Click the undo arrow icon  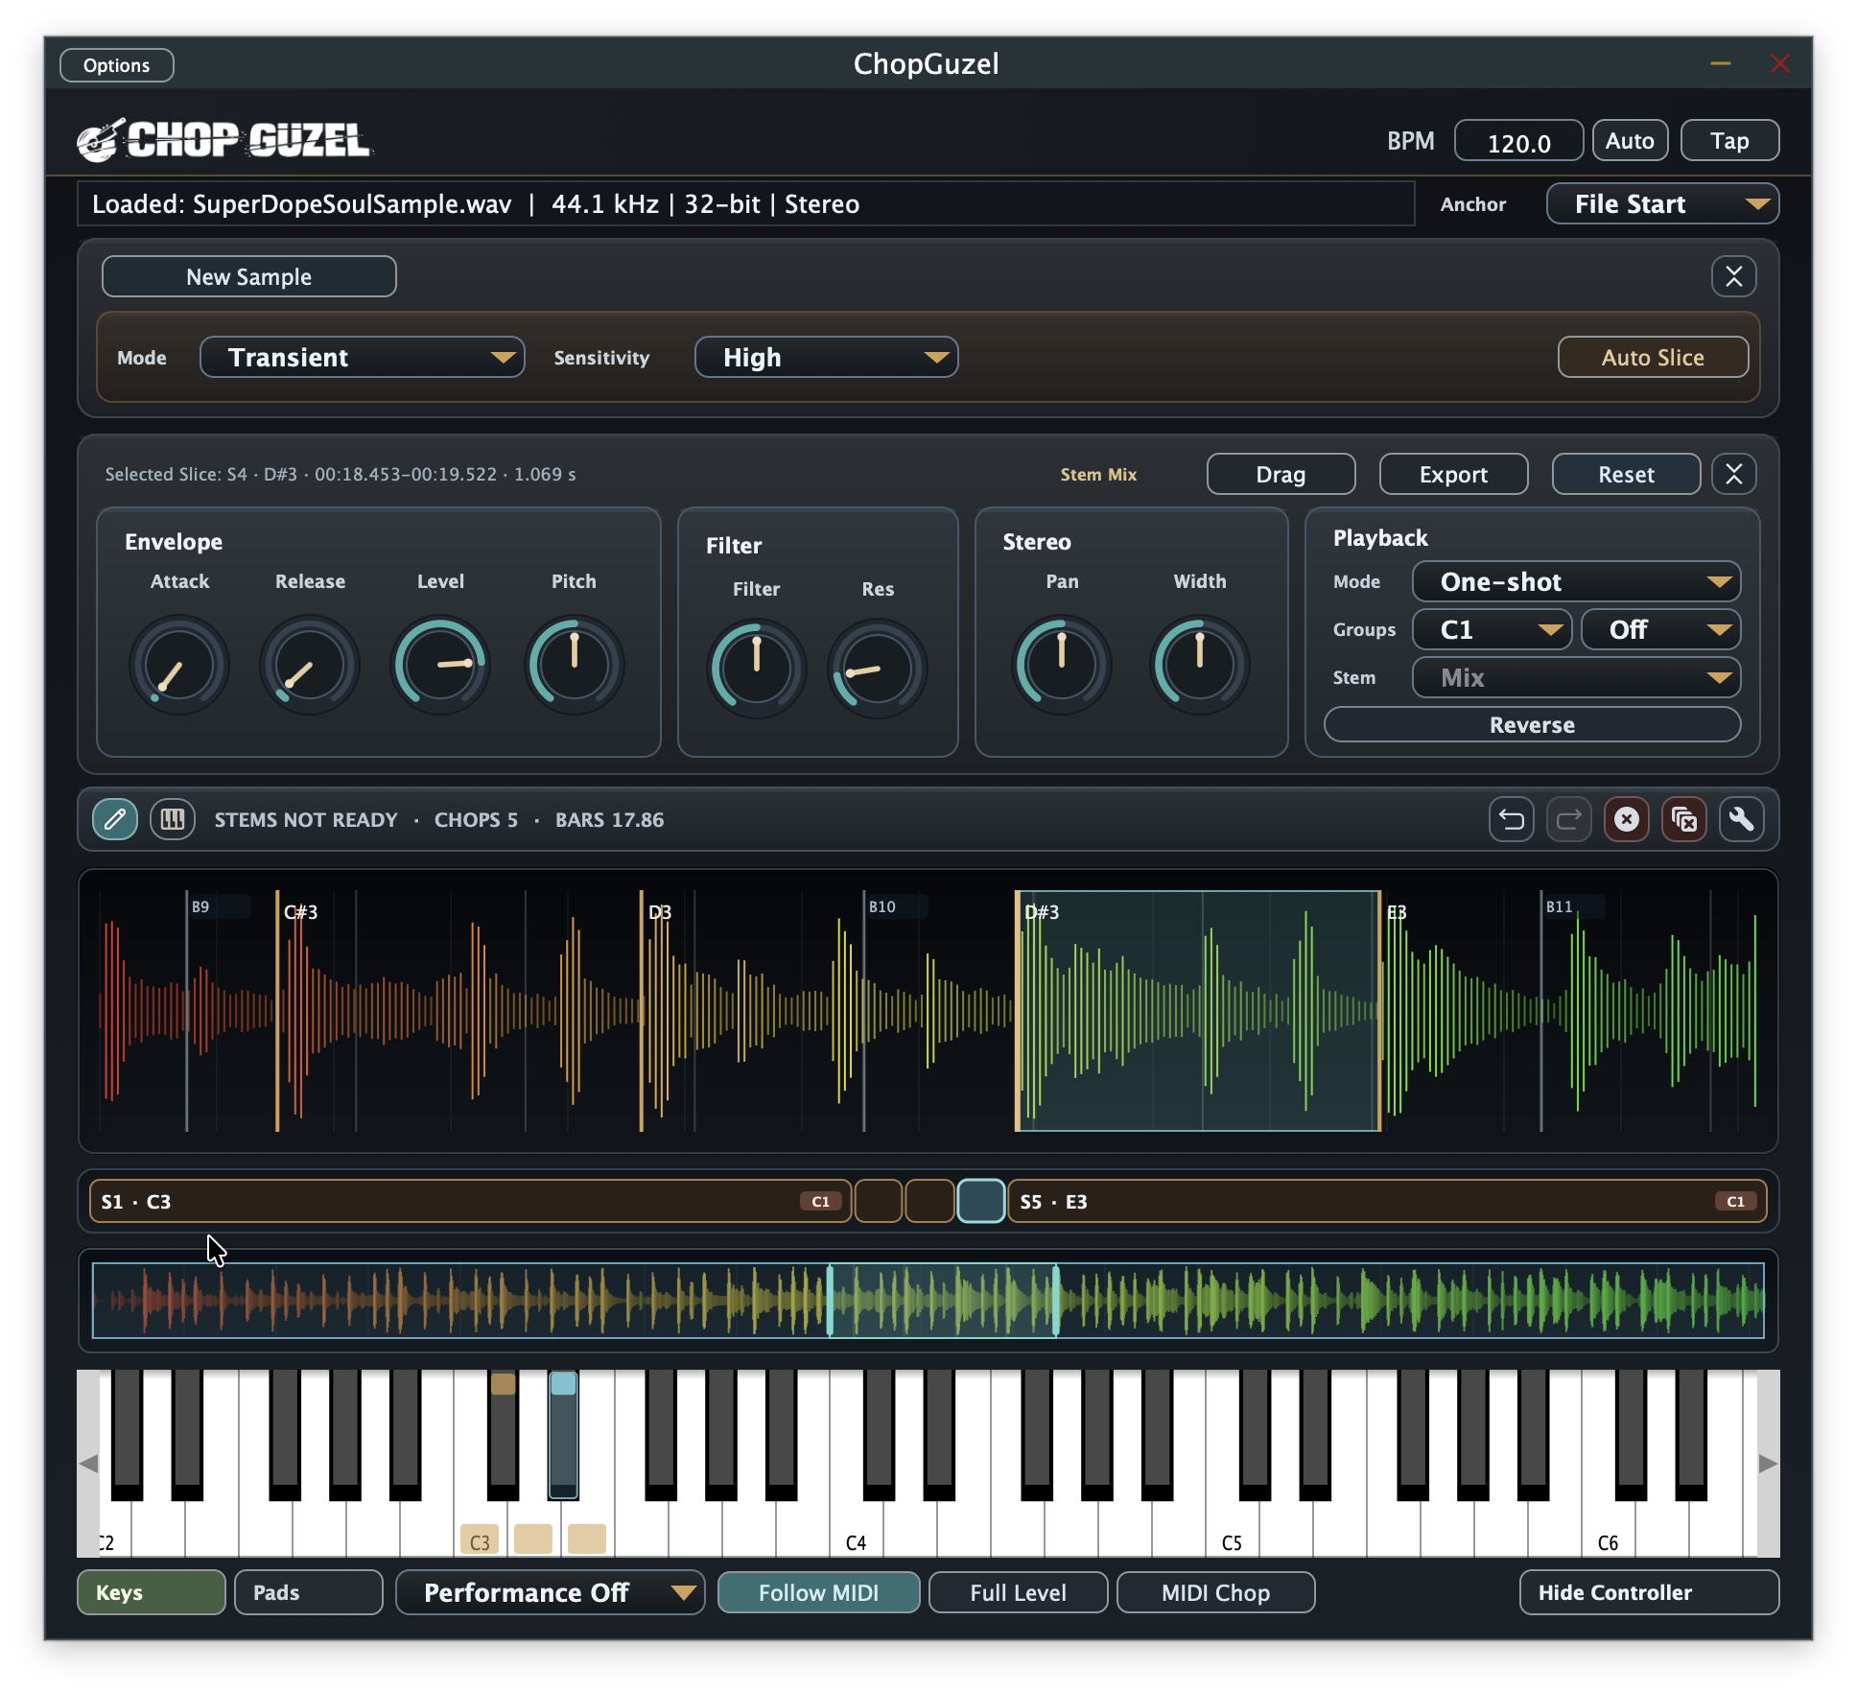pyautogui.click(x=1512, y=819)
